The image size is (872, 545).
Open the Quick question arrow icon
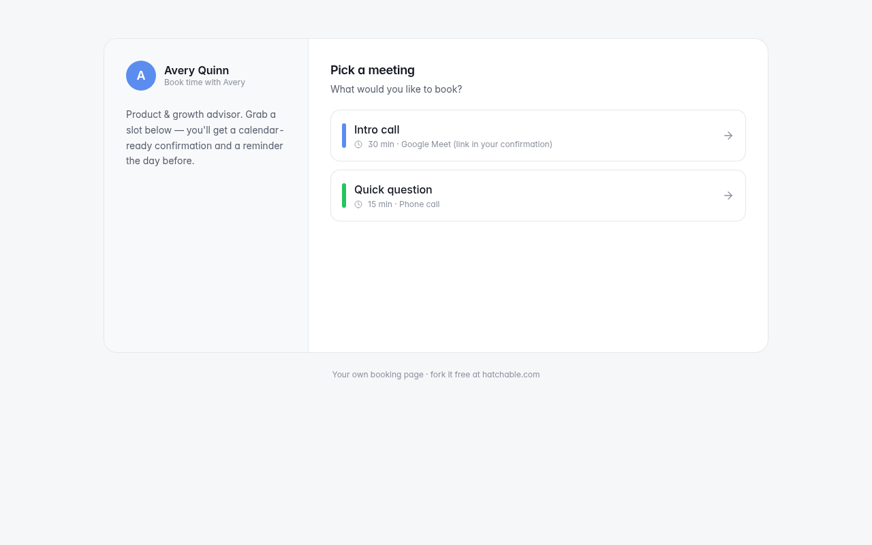click(728, 196)
